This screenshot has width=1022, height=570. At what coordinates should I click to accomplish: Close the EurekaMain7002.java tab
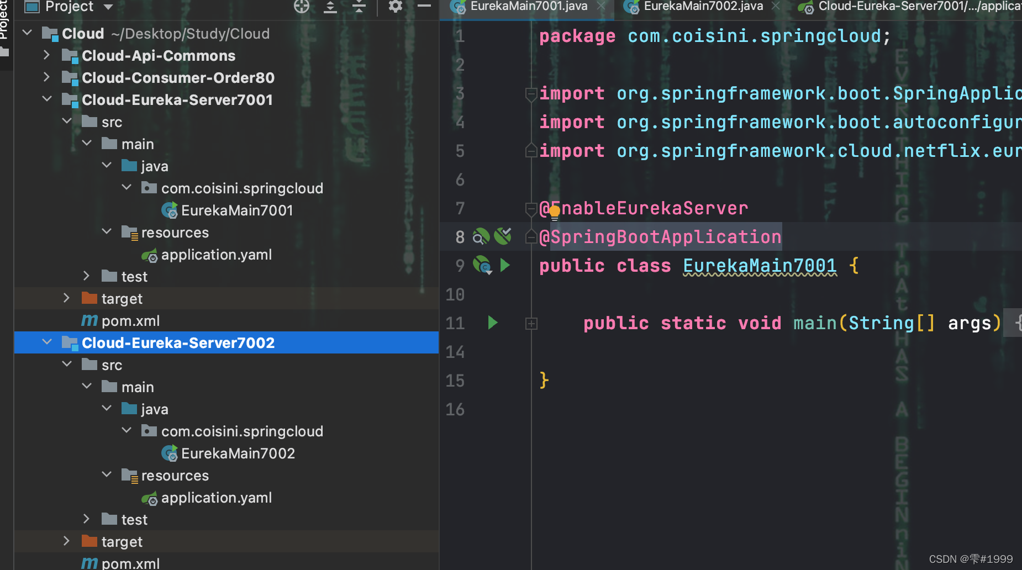pos(776,7)
